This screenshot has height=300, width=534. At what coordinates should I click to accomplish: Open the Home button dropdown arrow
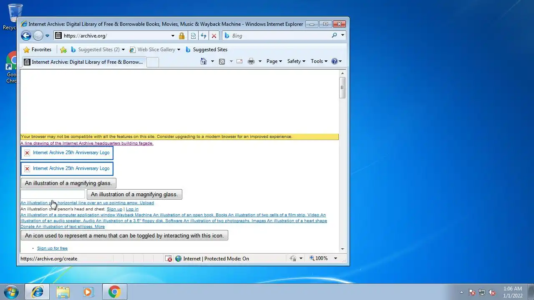coord(212,61)
